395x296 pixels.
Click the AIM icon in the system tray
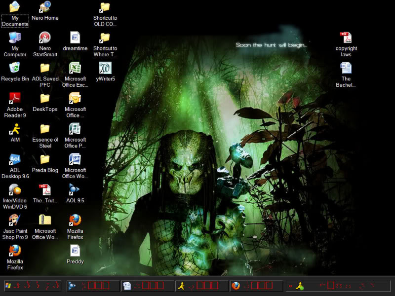pyautogui.click(x=300, y=286)
